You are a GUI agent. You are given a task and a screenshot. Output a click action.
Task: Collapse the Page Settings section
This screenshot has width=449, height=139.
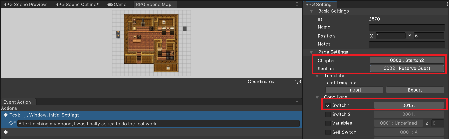pyautogui.click(x=311, y=52)
